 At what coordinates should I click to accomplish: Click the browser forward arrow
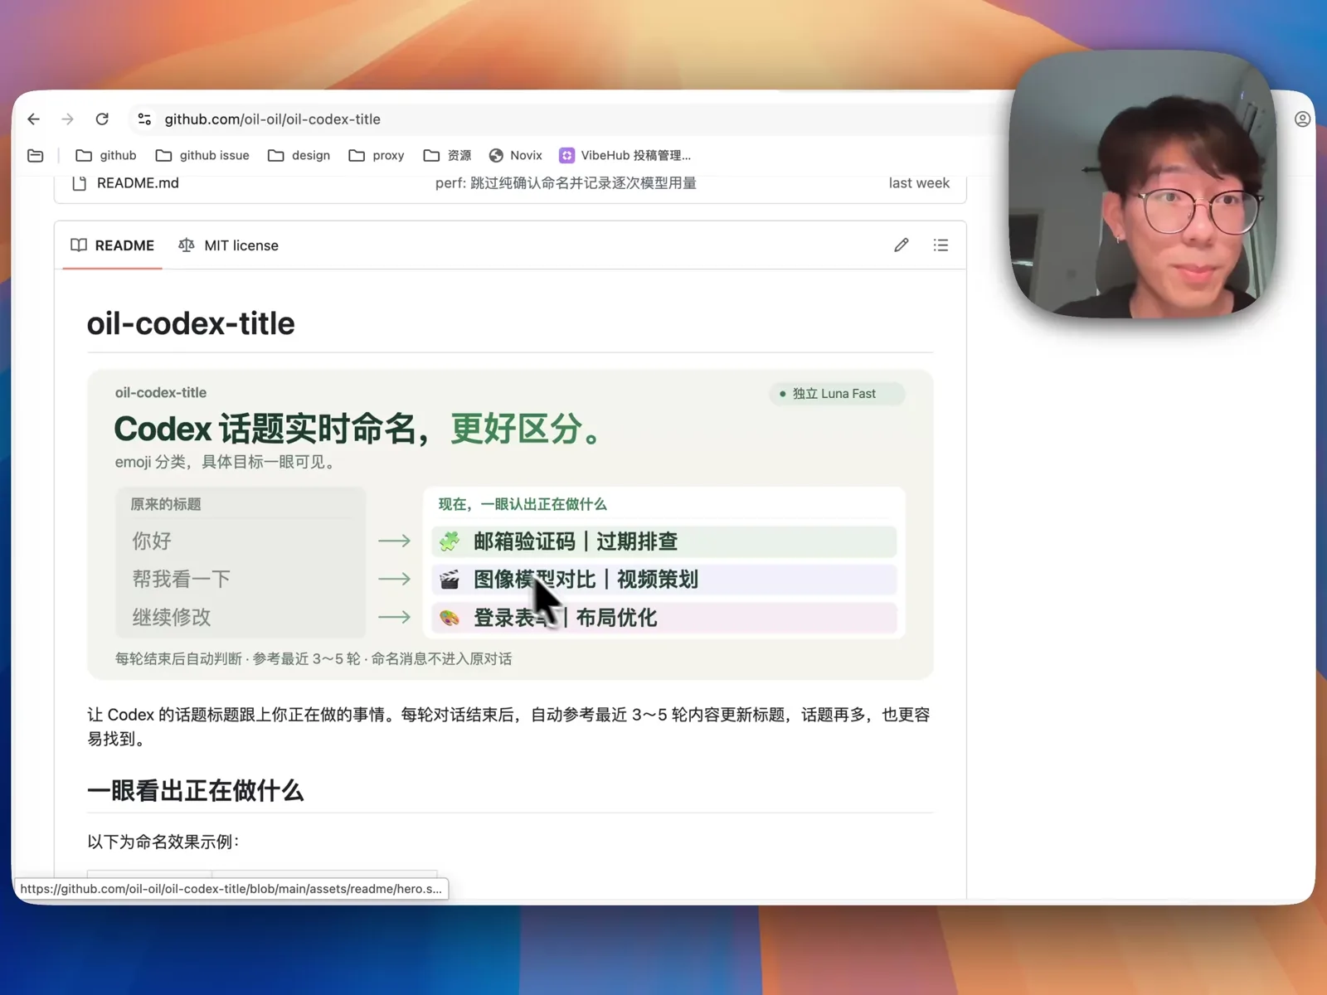68,119
